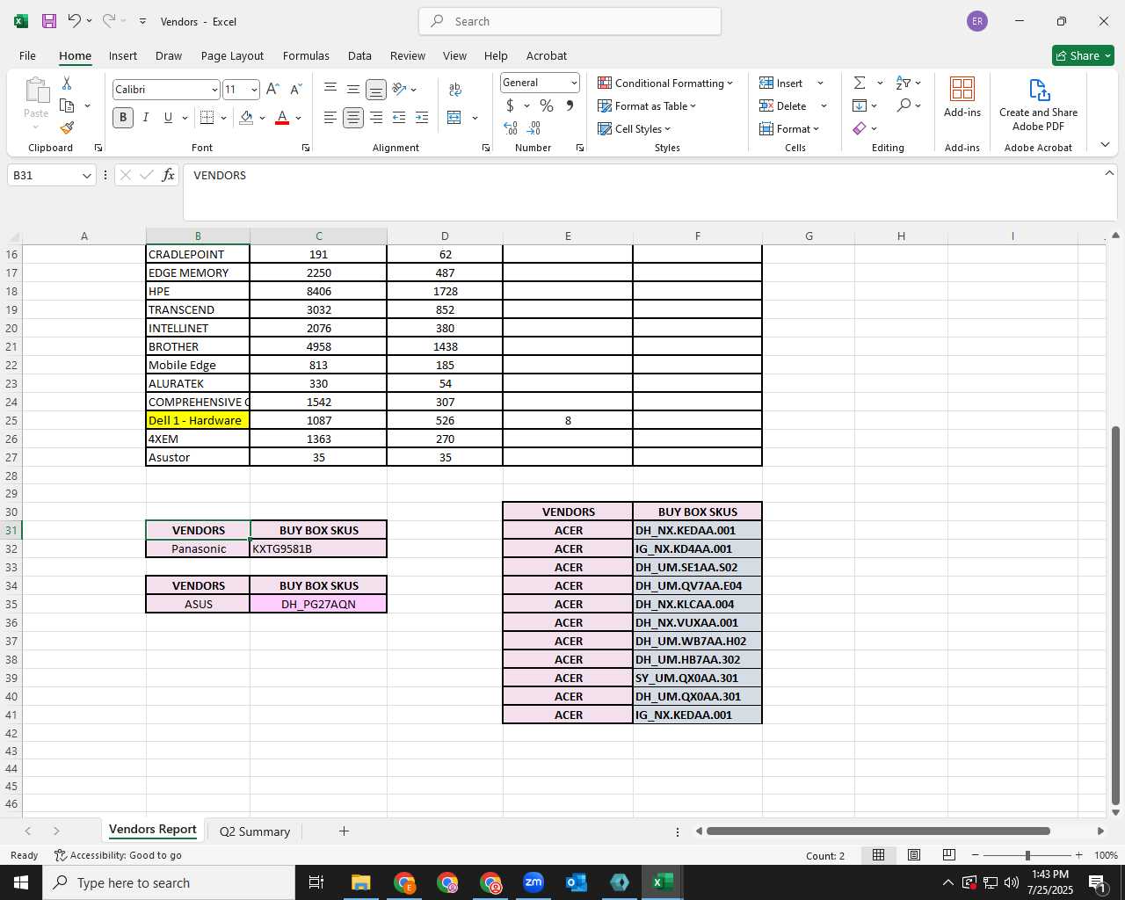Click Increase Indent icon

pyautogui.click(x=422, y=117)
